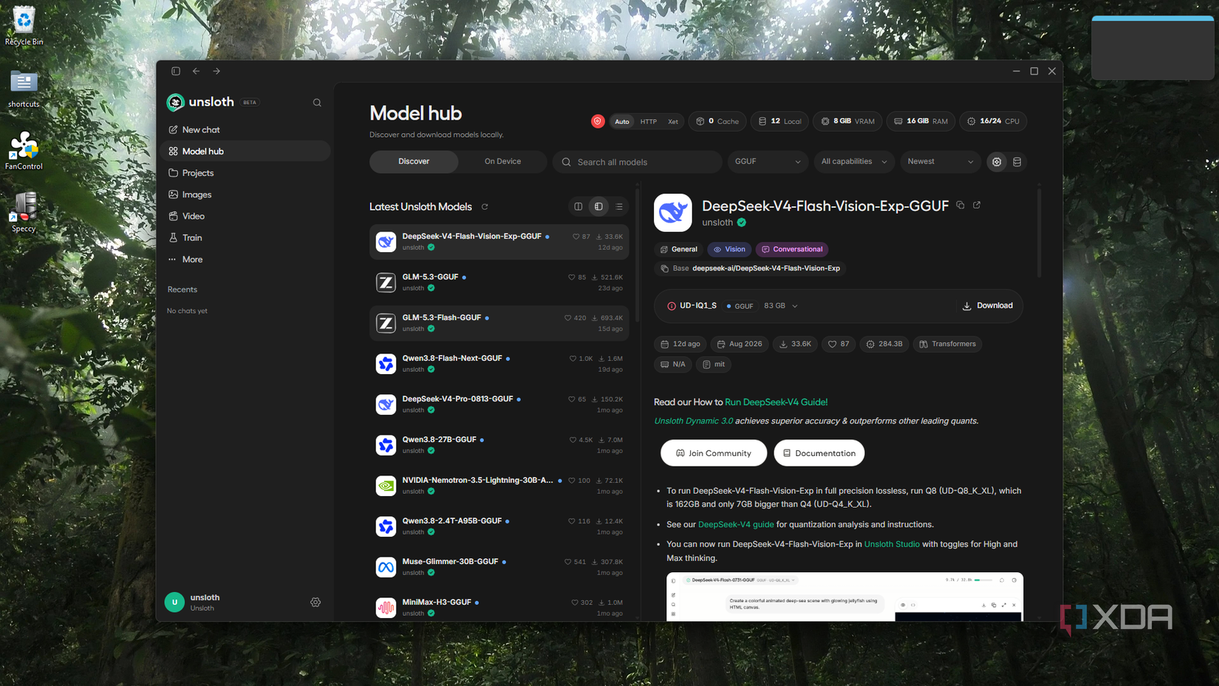Open the shortcuts desktop icon

coord(24,89)
